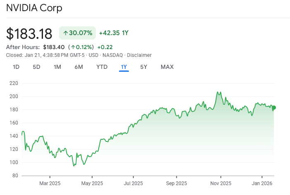This screenshot has height=195, width=290.
Task: Open the 1M time range
Action: click(x=57, y=67)
